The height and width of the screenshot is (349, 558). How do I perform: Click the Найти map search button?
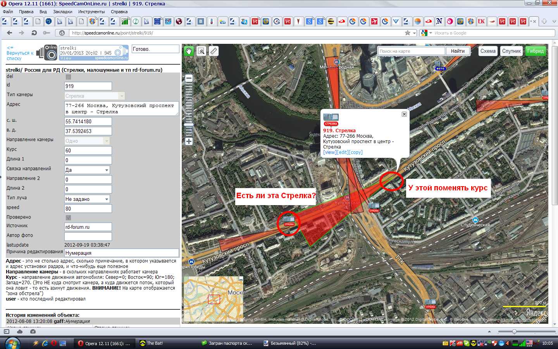[458, 51]
